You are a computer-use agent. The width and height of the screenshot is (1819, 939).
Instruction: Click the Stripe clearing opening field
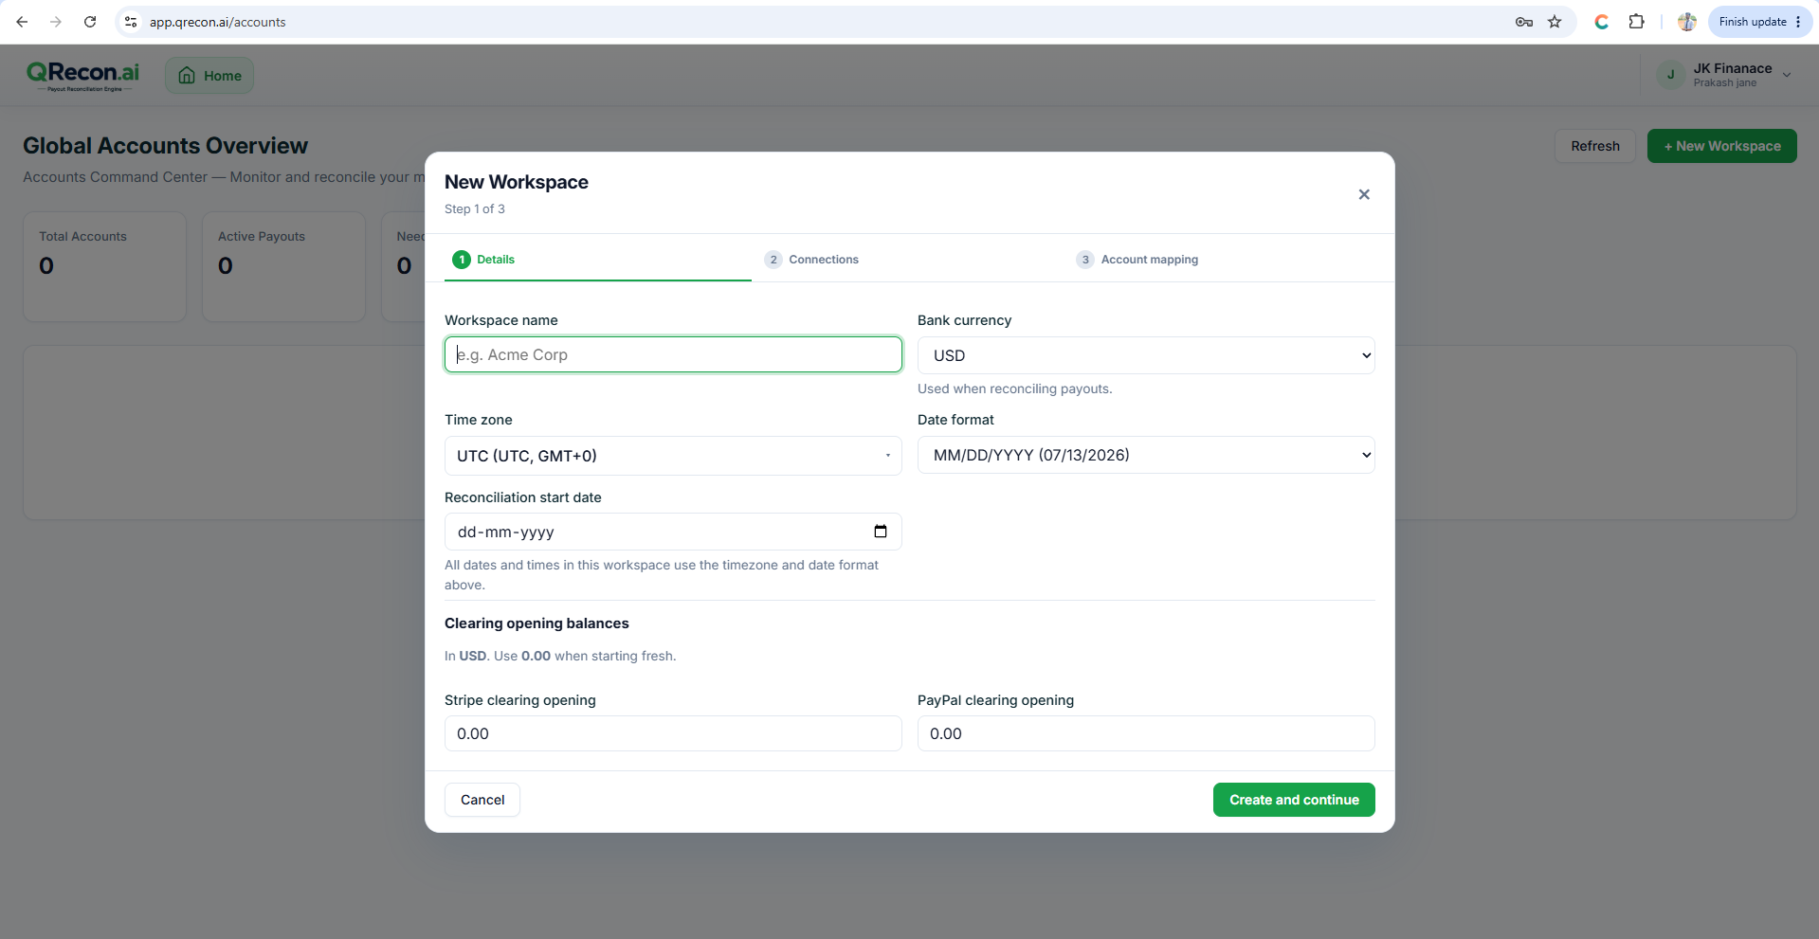(673, 733)
